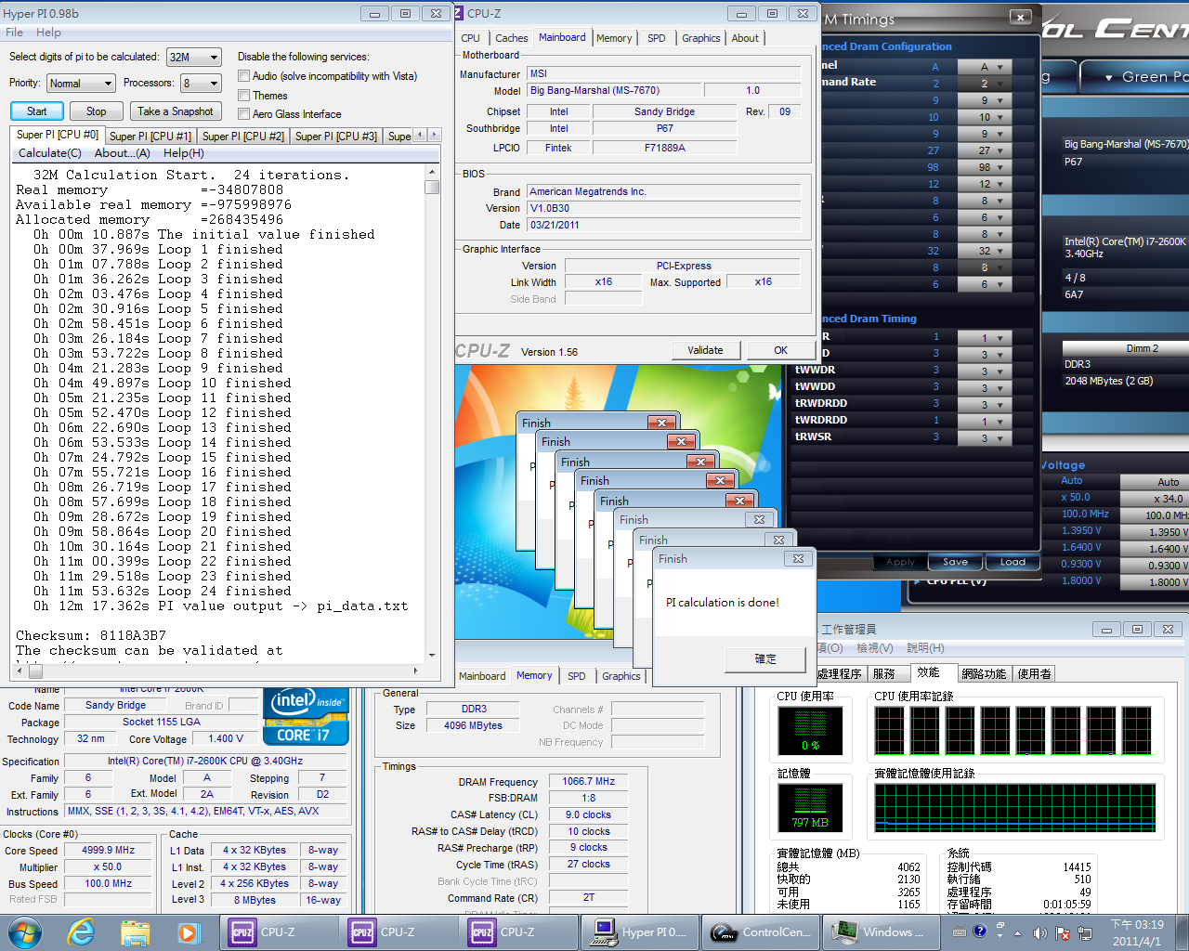
Task: Click OK button in CPU-Z Mainboard window
Action: 780,350
